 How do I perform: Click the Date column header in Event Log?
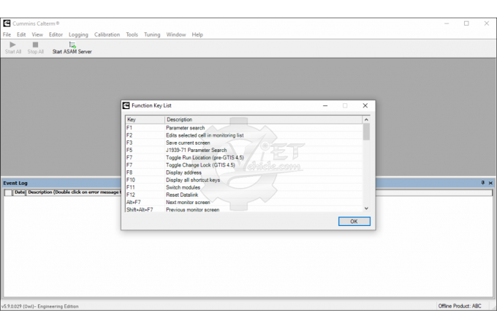click(19, 192)
